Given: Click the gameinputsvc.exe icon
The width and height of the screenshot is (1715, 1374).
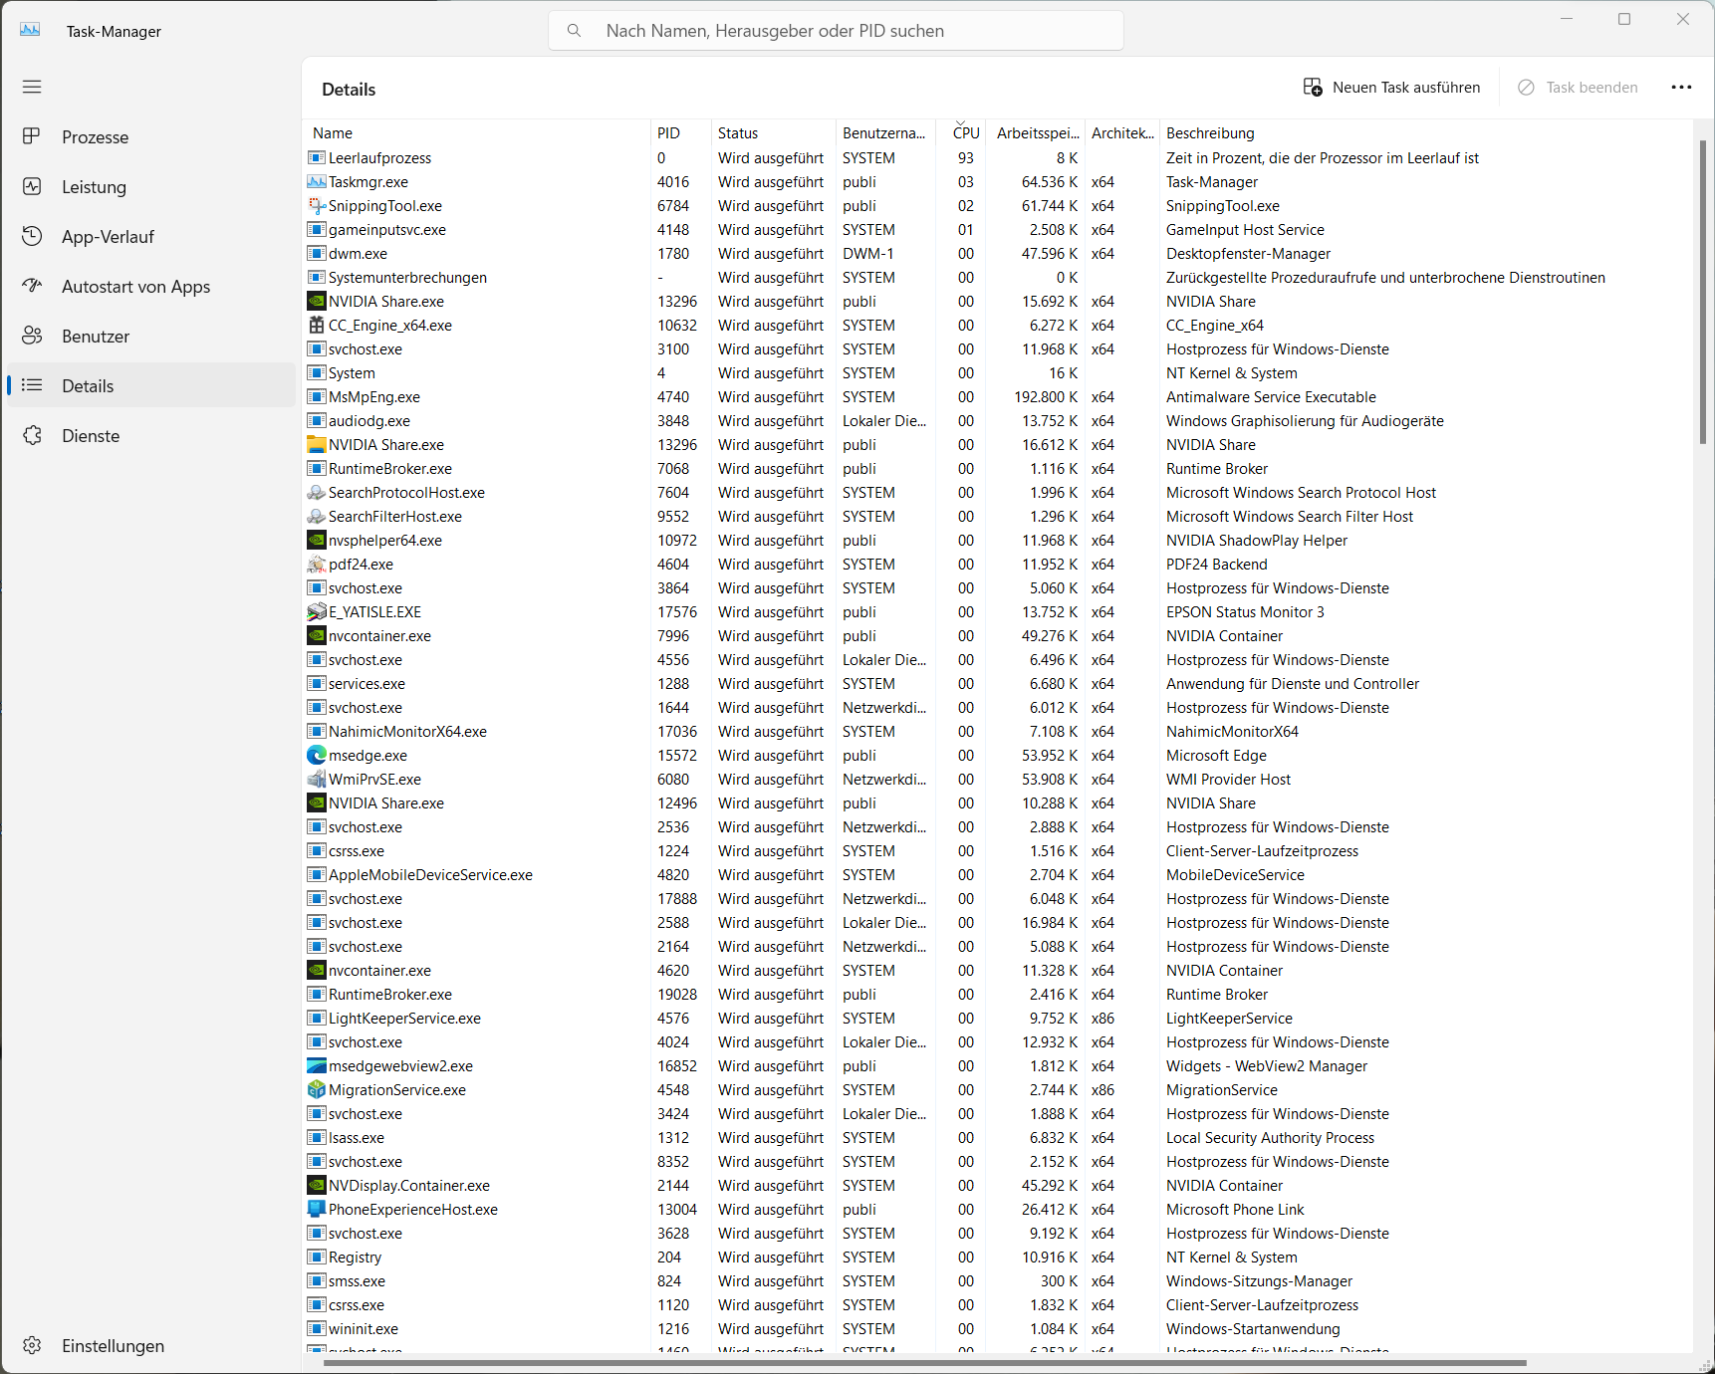Looking at the screenshot, I should pos(317,230).
